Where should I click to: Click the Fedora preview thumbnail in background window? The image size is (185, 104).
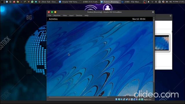[x=162, y=43]
